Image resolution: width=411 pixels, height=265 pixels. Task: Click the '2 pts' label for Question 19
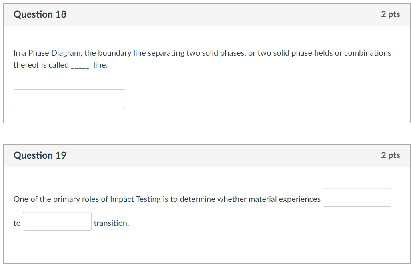click(x=390, y=155)
